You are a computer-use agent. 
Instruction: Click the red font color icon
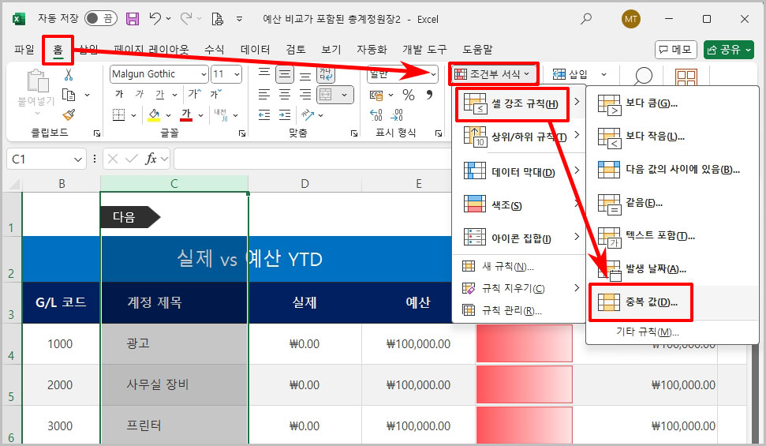pos(186,115)
